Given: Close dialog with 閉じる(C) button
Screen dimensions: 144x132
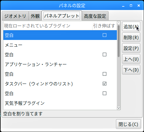Looking at the screenshot, I should pyautogui.click(x=128, y=124).
